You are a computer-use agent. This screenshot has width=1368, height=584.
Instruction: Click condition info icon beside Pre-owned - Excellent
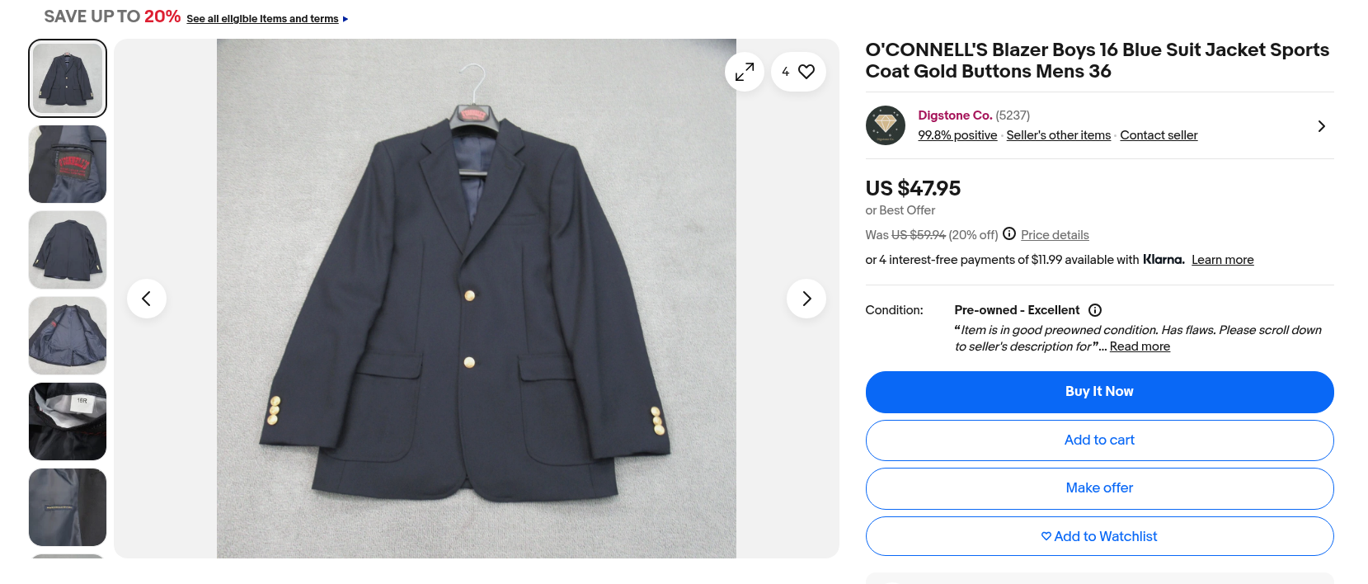coord(1095,310)
